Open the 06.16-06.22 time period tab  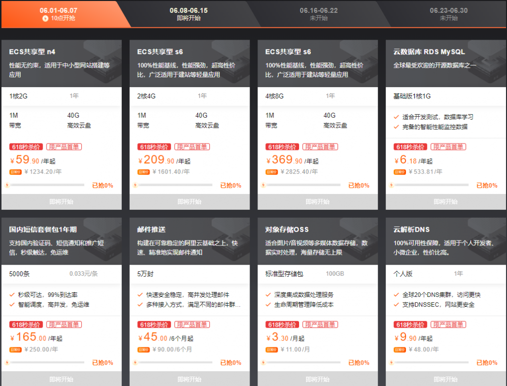point(318,14)
